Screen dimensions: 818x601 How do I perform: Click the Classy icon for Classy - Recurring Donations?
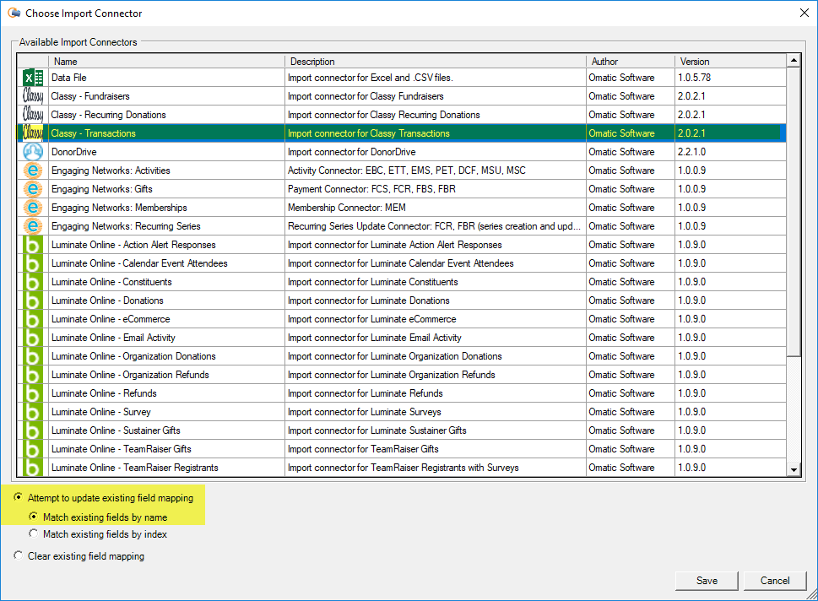click(31, 114)
